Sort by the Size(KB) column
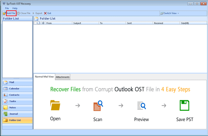The image size is (208, 136). point(193,23)
